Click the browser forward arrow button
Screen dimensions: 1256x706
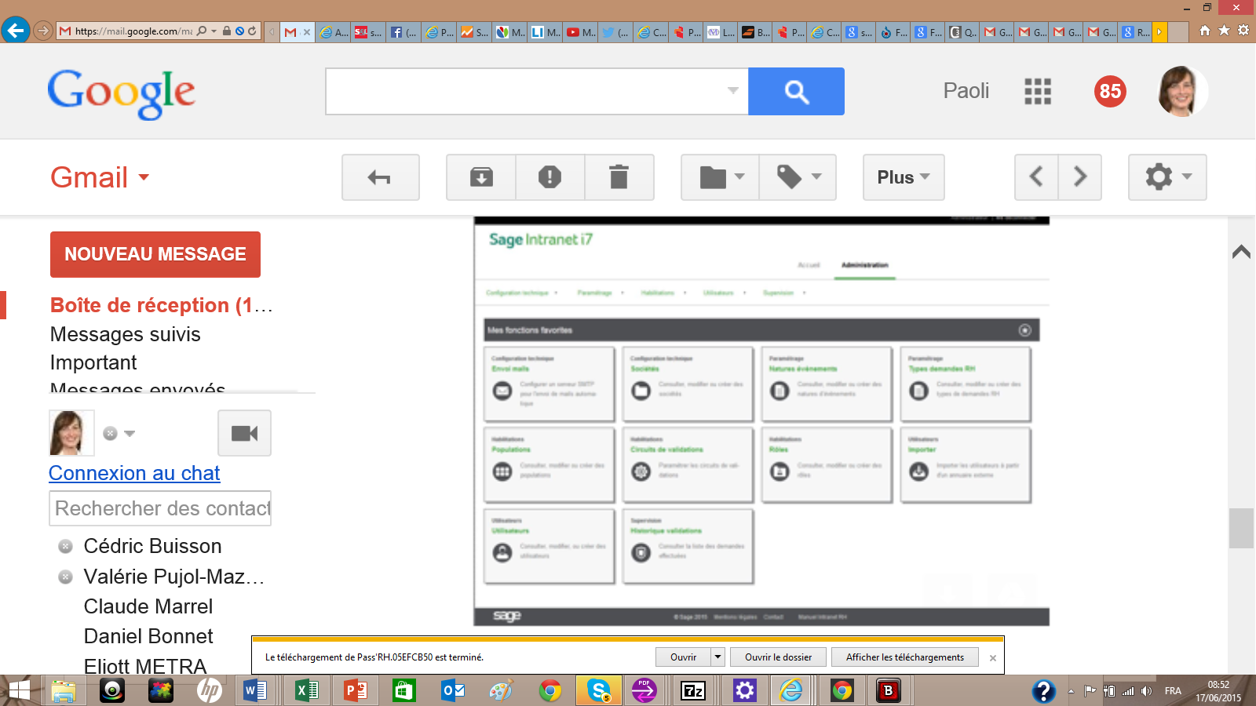click(x=43, y=31)
